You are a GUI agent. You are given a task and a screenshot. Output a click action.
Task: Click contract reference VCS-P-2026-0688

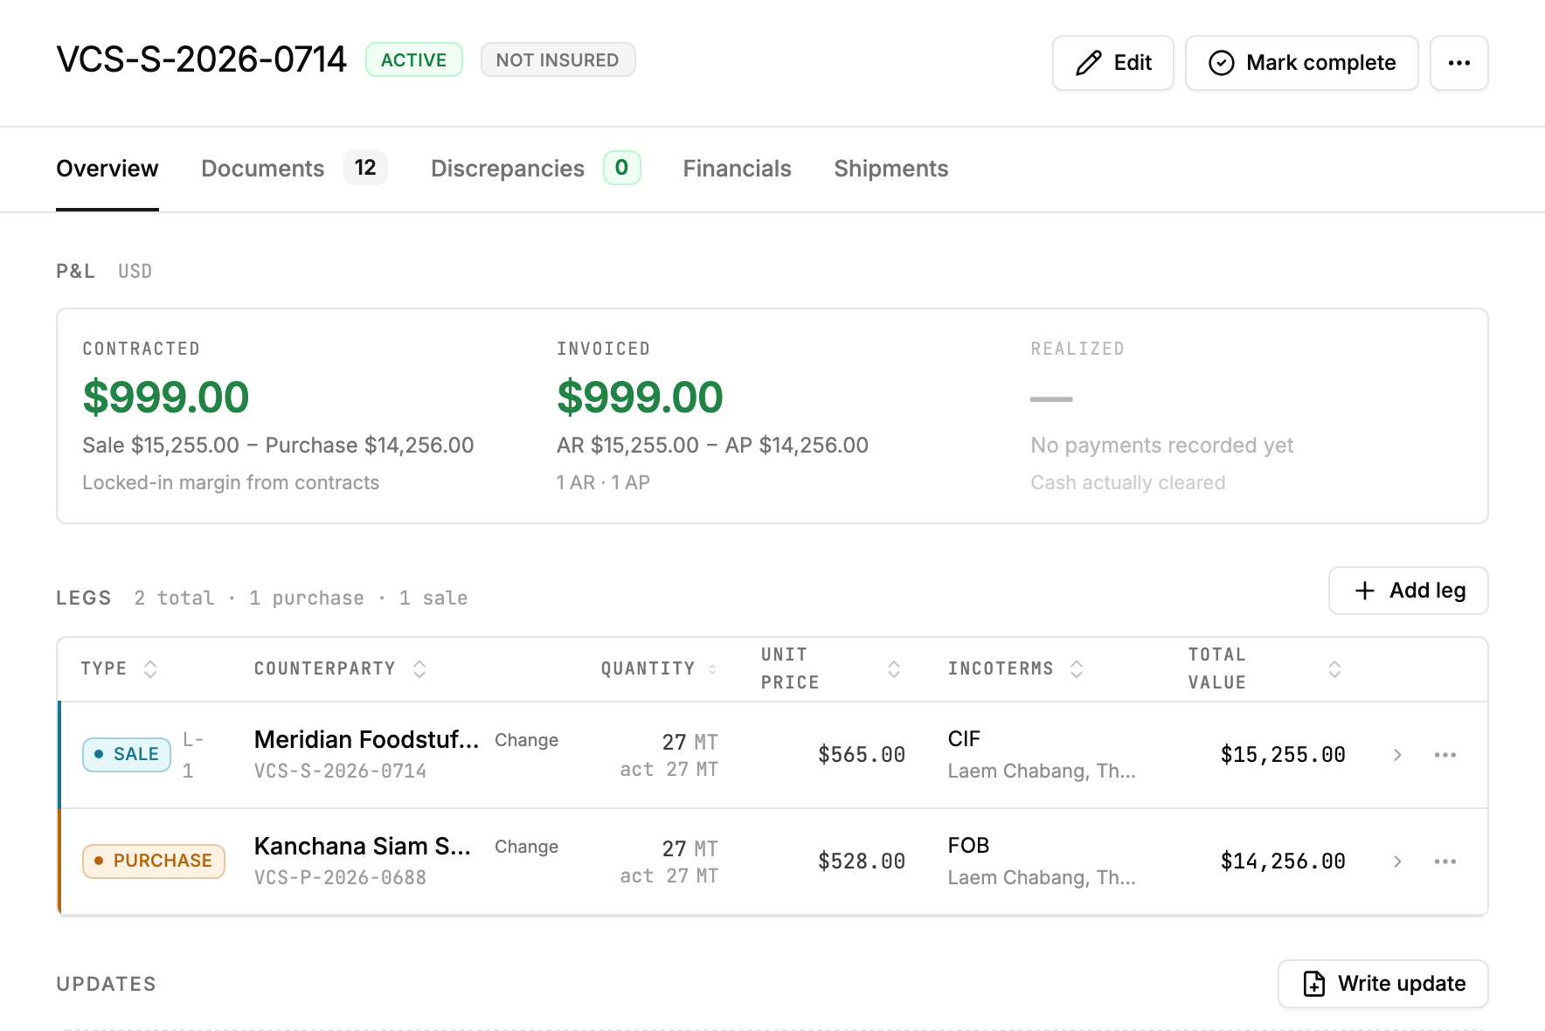tap(340, 878)
